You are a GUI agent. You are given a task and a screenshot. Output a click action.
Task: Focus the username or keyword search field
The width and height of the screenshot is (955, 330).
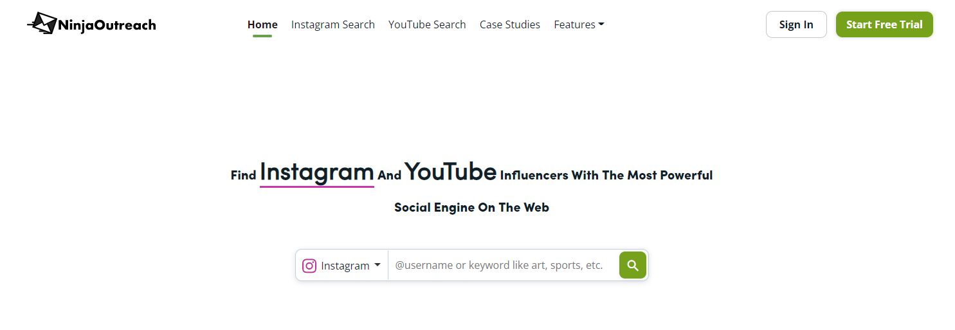pyautogui.click(x=504, y=265)
